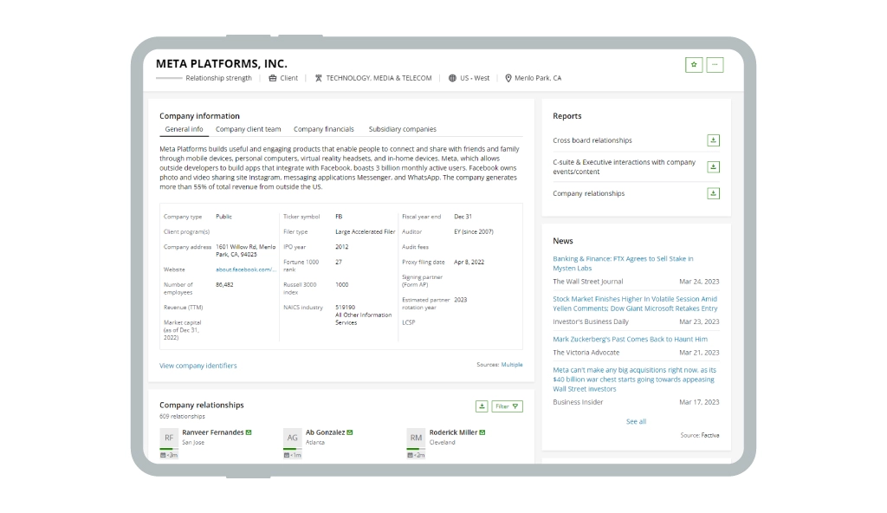Download the C-suite & Executive interactions report

pyautogui.click(x=713, y=166)
